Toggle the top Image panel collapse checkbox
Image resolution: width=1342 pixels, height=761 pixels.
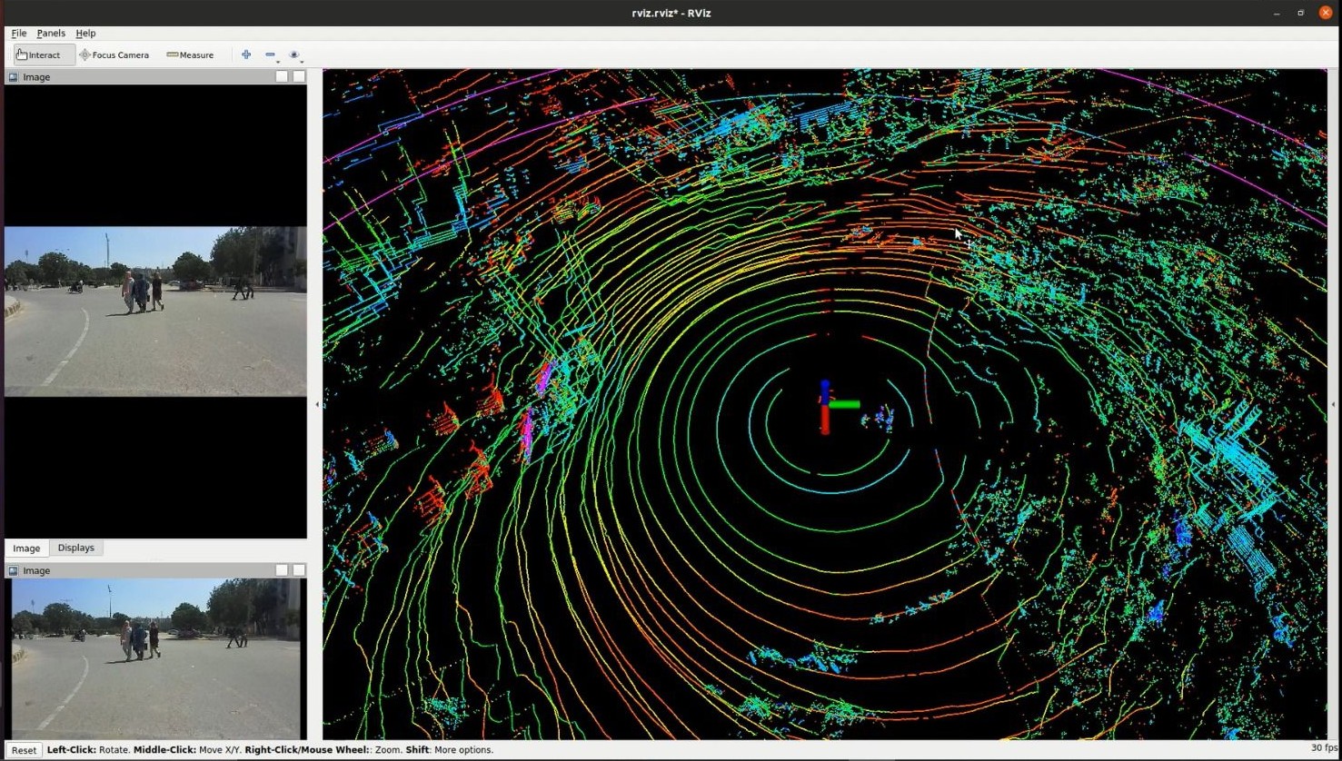(282, 76)
